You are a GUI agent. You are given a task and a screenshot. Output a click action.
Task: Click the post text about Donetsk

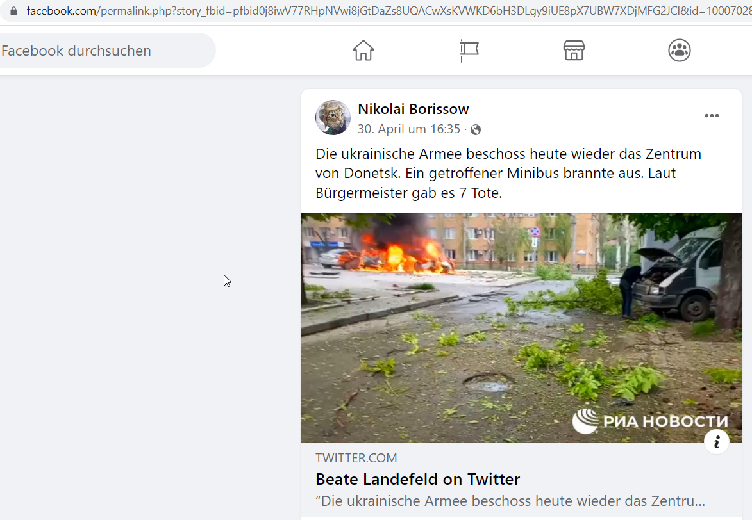508,174
